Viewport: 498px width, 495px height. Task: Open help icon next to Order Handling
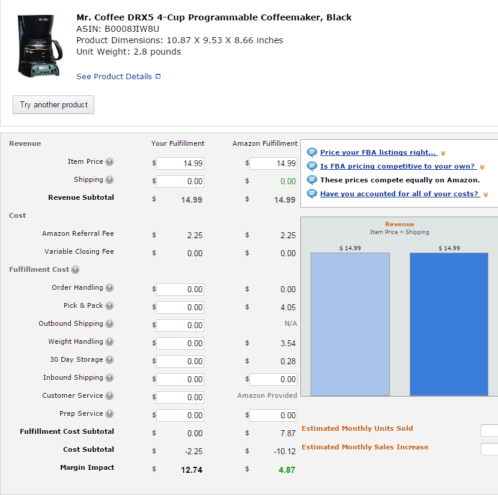pos(109,287)
